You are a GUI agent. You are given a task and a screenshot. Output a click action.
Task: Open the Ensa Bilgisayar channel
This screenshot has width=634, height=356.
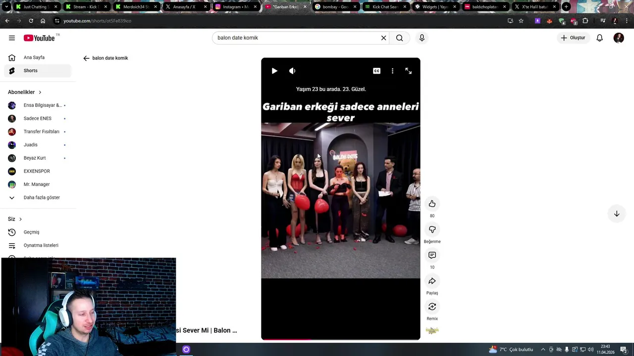[x=38, y=105]
